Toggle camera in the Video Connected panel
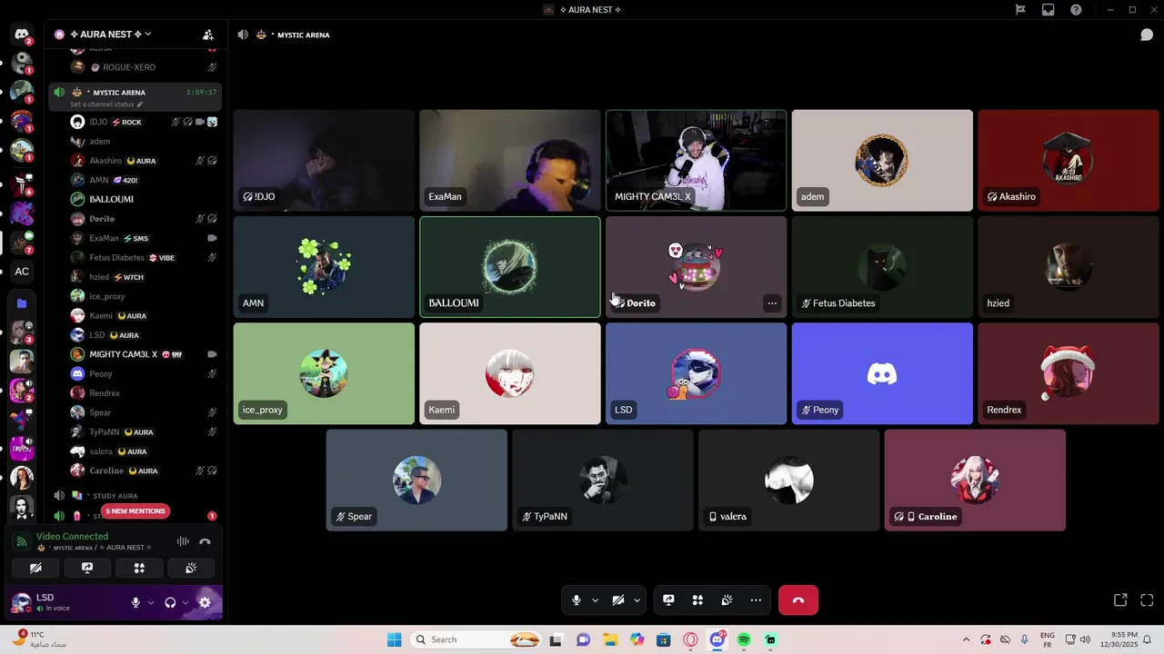The width and height of the screenshot is (1164, 654). [x=35, y=568]
